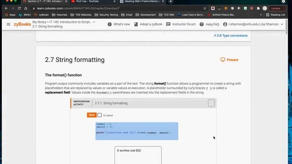
Task: Start the 2.7.1 String formatting animation
Action: click(92, 115)
